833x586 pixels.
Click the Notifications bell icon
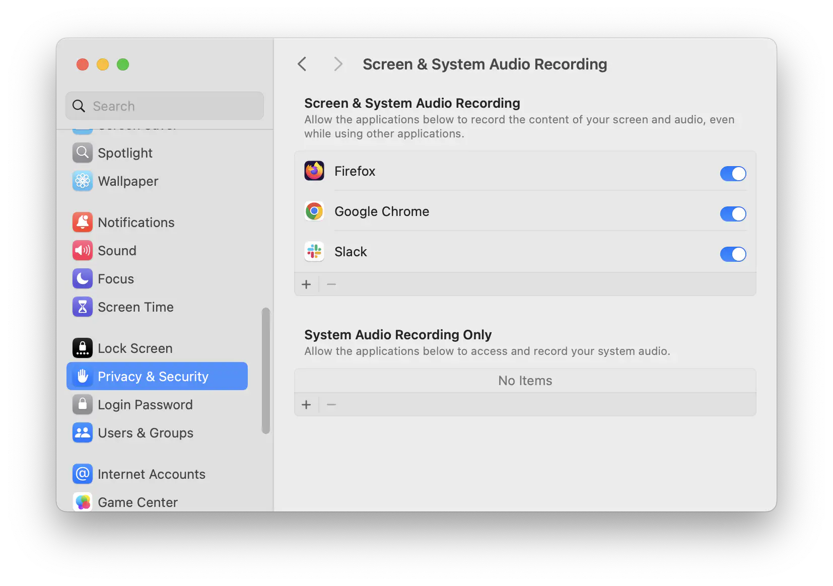click(83, 223)
